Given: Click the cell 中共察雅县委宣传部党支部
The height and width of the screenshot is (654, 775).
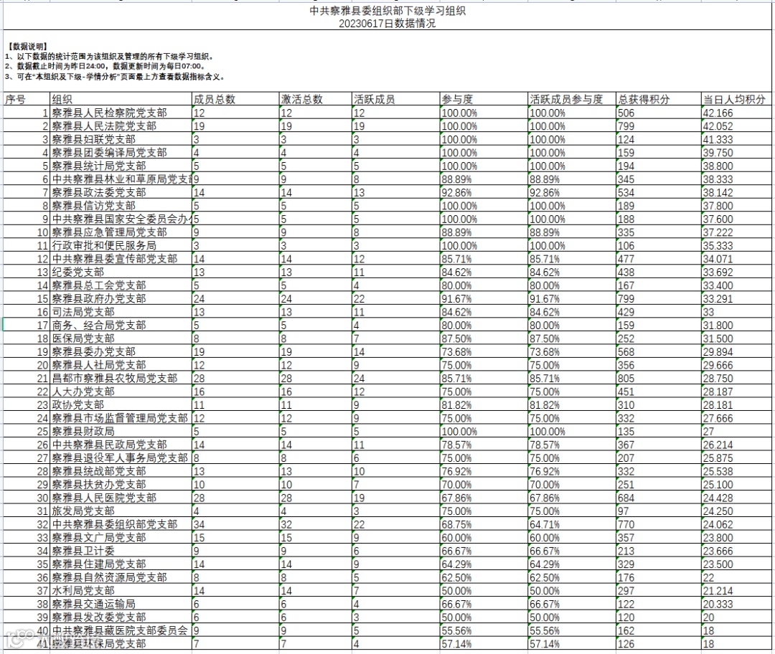Looking at the screenshot, I should coord(121,259).
